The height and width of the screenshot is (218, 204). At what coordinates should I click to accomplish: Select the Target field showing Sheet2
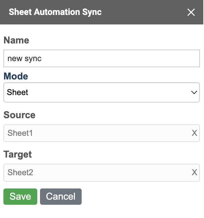102,172
